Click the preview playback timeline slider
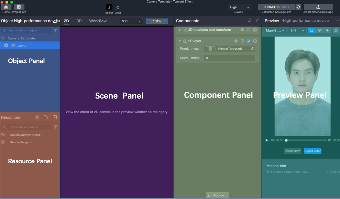The image size is (340, 199). coord(306,140)
